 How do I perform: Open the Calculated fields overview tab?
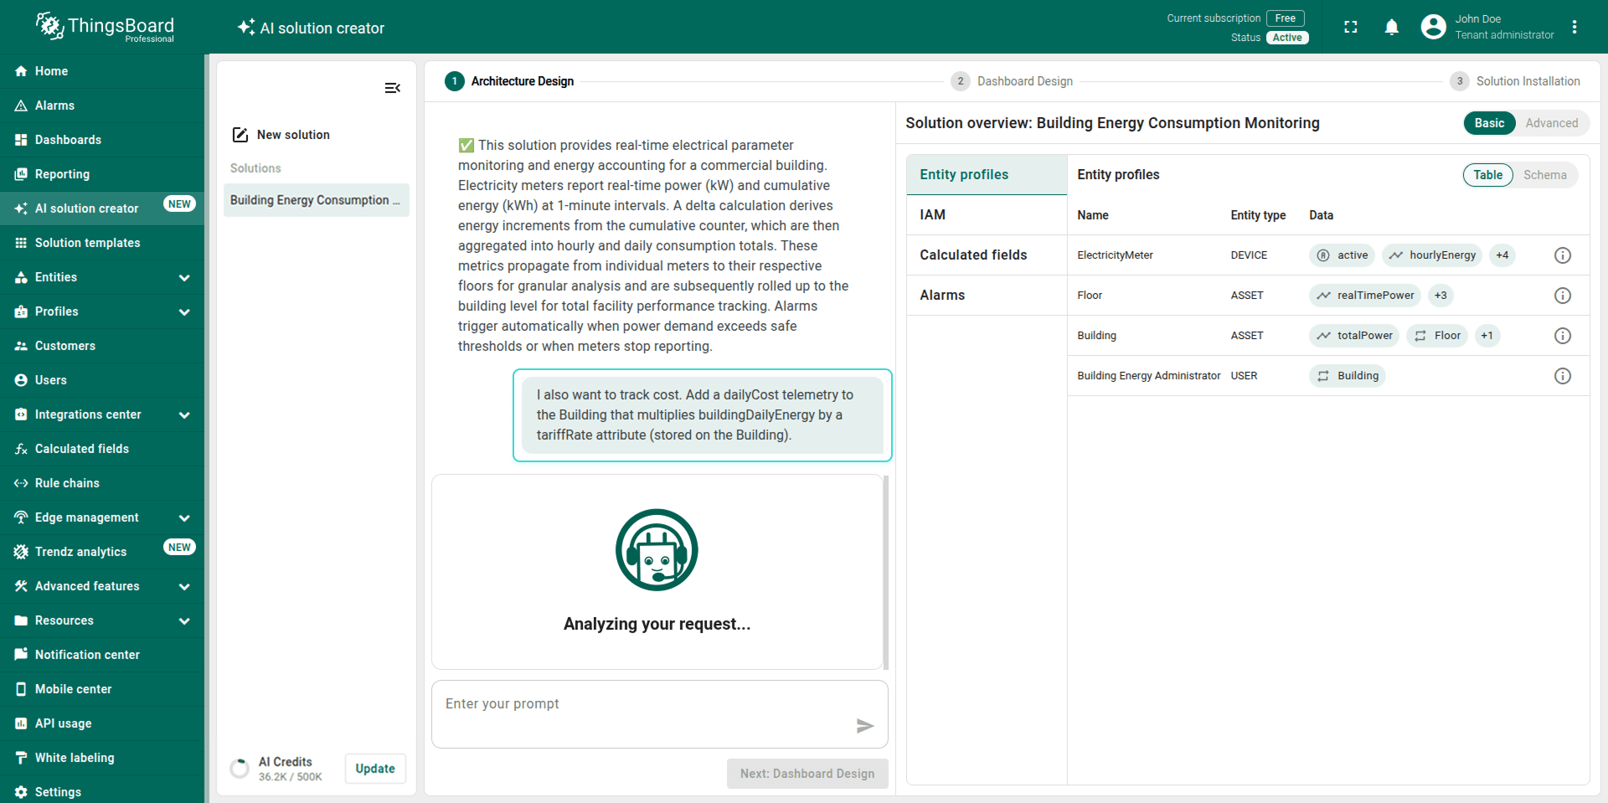point(973,255)
